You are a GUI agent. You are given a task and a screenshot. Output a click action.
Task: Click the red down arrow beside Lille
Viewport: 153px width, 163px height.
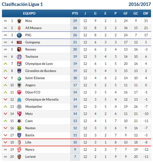[5, 142]
